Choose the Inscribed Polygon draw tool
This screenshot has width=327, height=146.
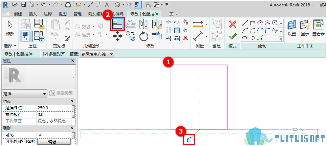260,23
